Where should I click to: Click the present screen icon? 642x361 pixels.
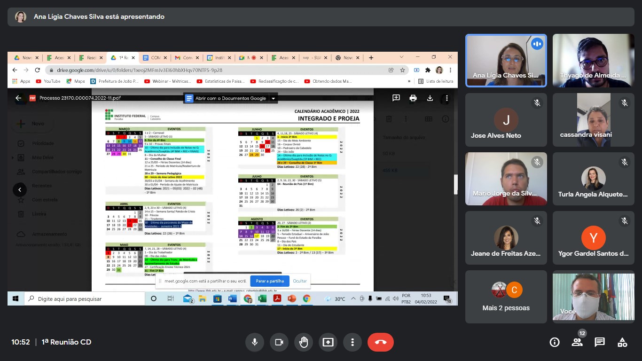(328, 342)
